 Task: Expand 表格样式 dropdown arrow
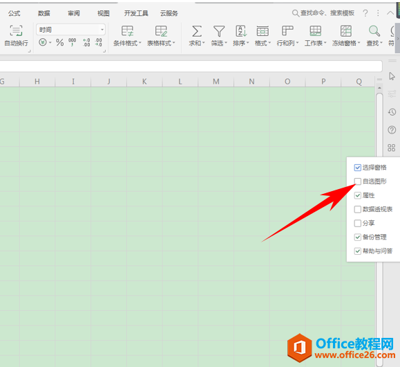[173, 43]
